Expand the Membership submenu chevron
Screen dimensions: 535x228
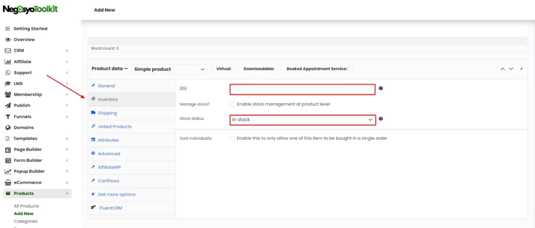pyautogui.click(x=67, y=94)
